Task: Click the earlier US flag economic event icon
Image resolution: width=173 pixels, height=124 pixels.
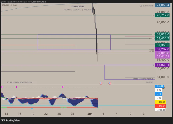Action: pyautogui.click(x=101, y=83)
